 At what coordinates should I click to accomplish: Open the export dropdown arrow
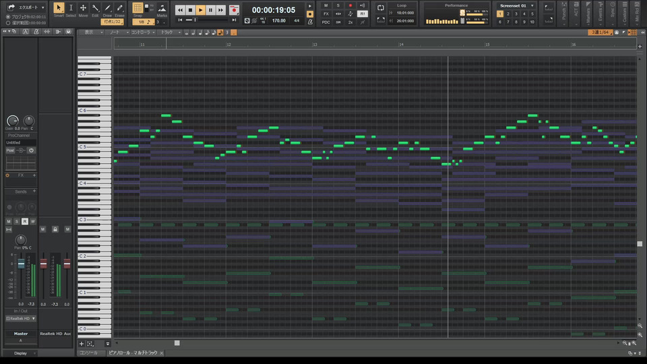pos(43,7)
